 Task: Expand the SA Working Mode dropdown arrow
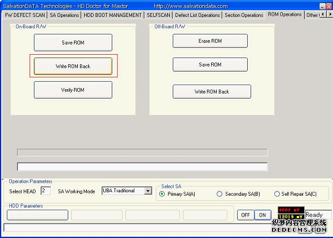(x=148, y=191)
